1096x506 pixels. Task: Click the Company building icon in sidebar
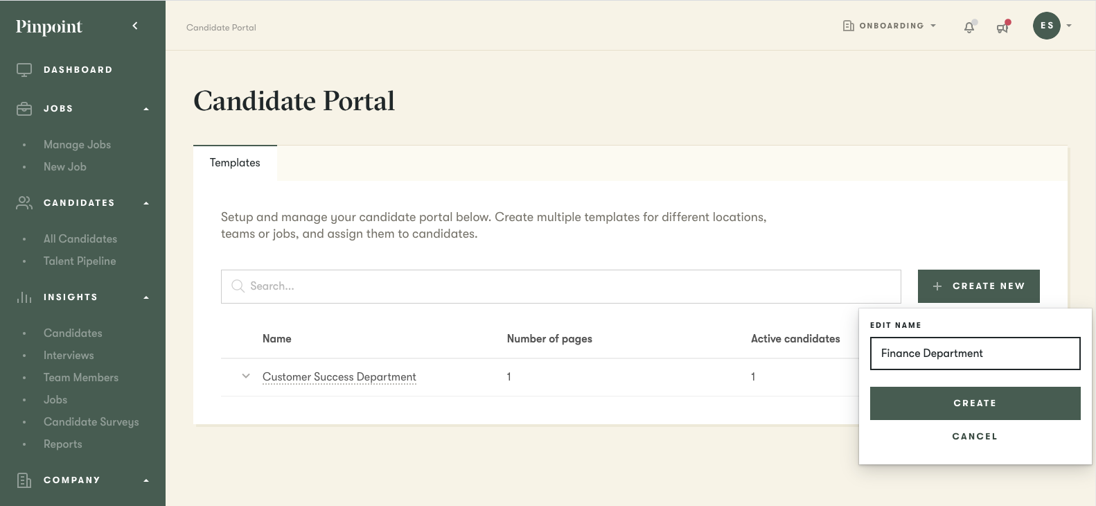point(24,480)
